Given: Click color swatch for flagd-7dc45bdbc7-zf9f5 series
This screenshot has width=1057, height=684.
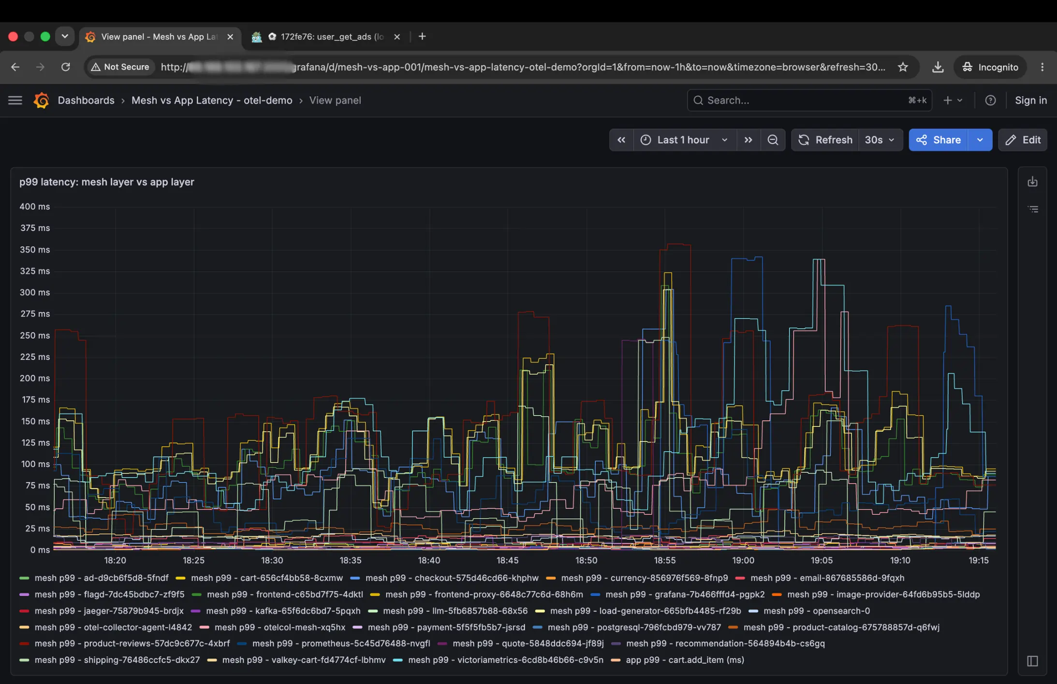Looking at the screenshot, I should click(x=24, y=595).
